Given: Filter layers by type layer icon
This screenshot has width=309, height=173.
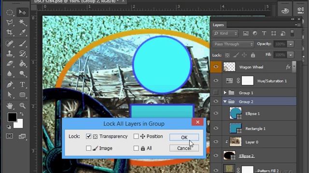Looking at the screenshot, I should tap(264, 33).
